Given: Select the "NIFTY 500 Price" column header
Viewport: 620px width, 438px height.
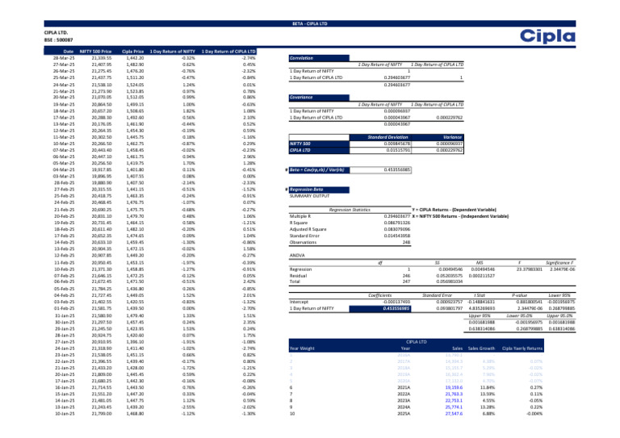Looking at the screenshot, I should tap(95, 52).
